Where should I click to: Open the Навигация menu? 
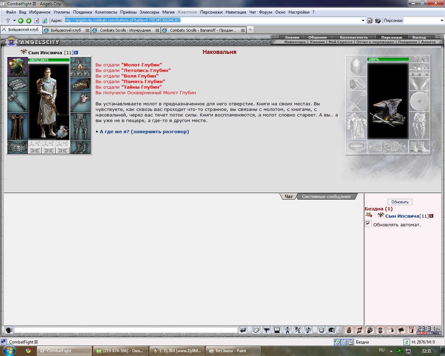point(236,12)
